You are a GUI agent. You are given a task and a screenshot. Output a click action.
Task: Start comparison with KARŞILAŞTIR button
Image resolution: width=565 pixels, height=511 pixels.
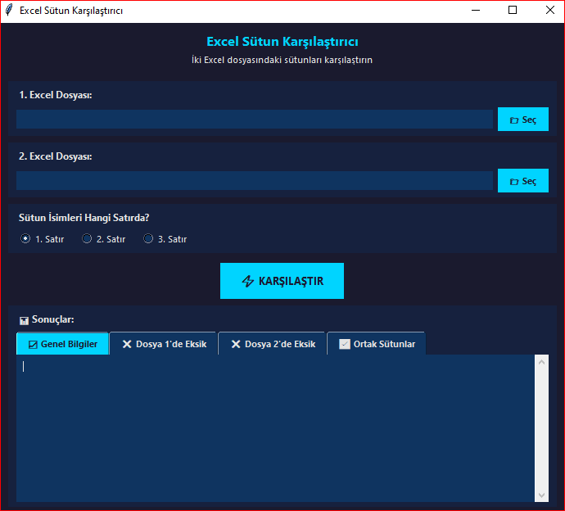[x=282, y=281]
